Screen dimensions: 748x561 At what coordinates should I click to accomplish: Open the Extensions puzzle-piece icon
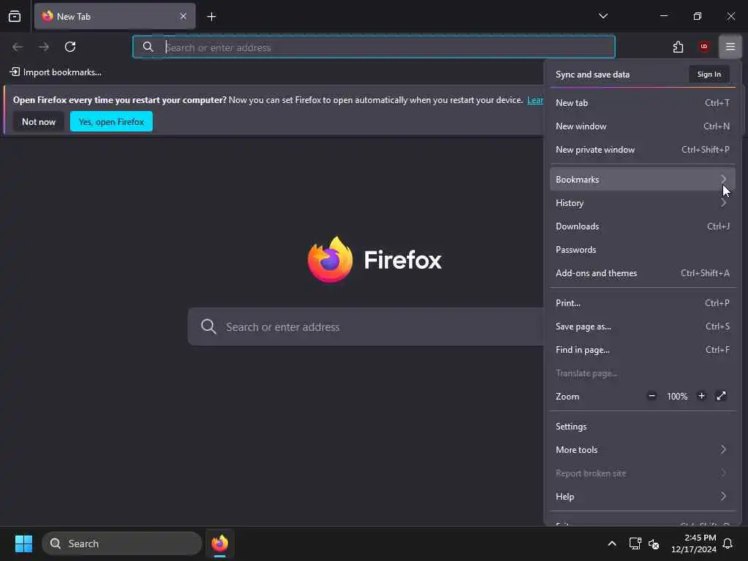click(678, 47)
